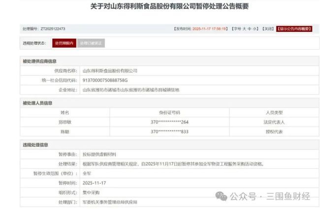Click the 姓名 column header

(64, 112)
